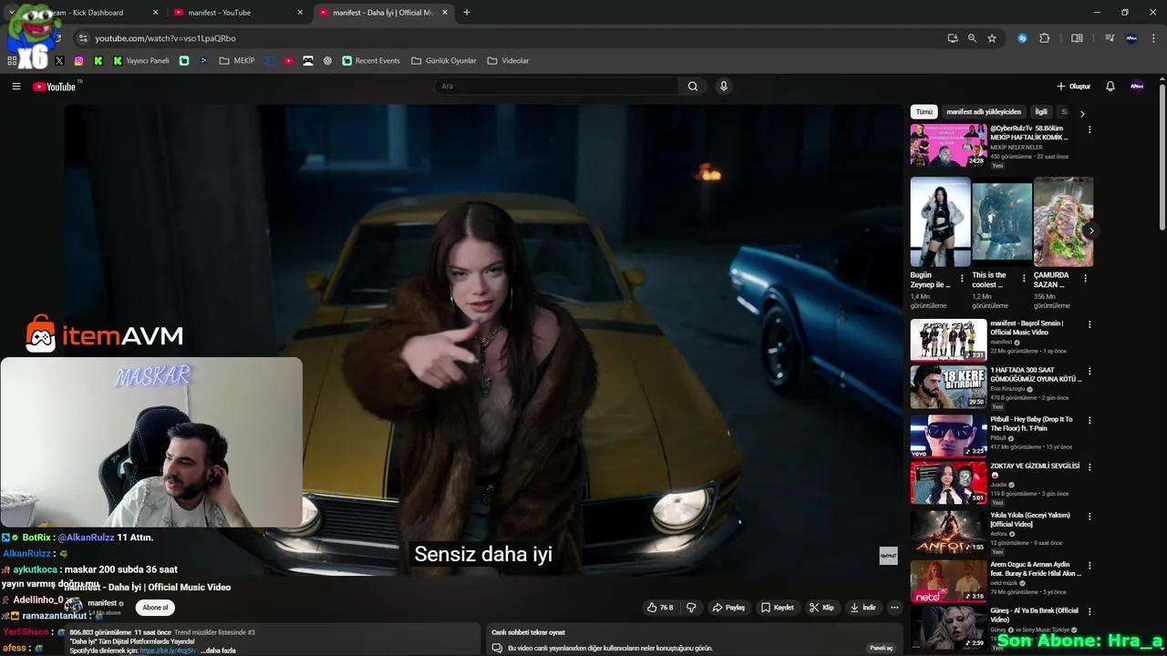The width and height of the screenshot is (1167, 656).
Task: Open the Videolar bookmarks folder
Action: pyautogui.click(x=508, y=61)
